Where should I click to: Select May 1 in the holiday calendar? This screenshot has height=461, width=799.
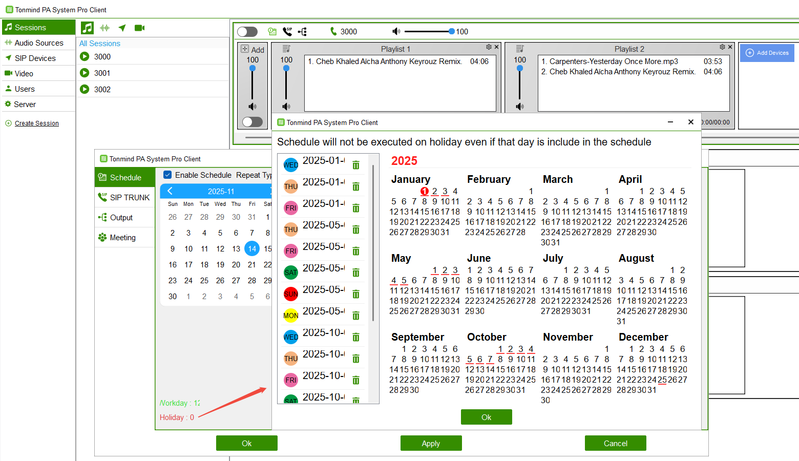click(x=434, y=270)
